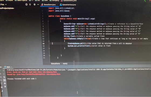Switch to the QueueDemo.java editor tab

[x=50, y=5]
